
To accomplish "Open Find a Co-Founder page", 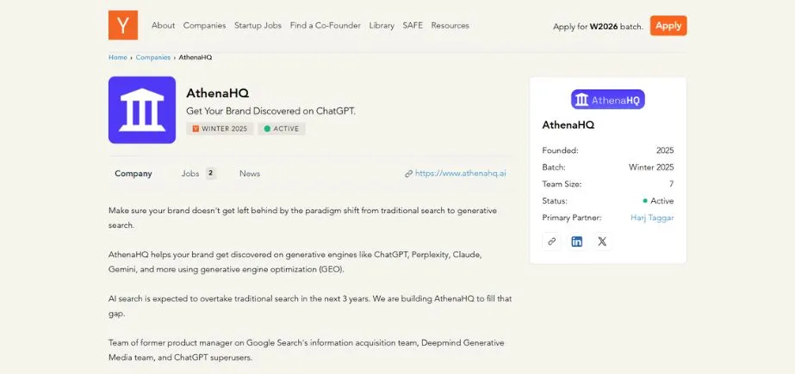I will (x=325, y=25).
